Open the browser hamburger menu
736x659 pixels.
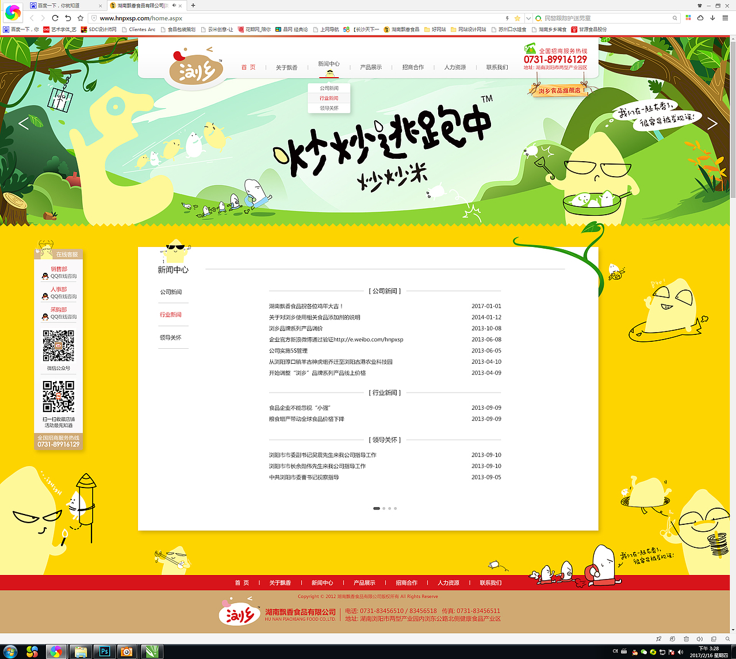[725, 18]
